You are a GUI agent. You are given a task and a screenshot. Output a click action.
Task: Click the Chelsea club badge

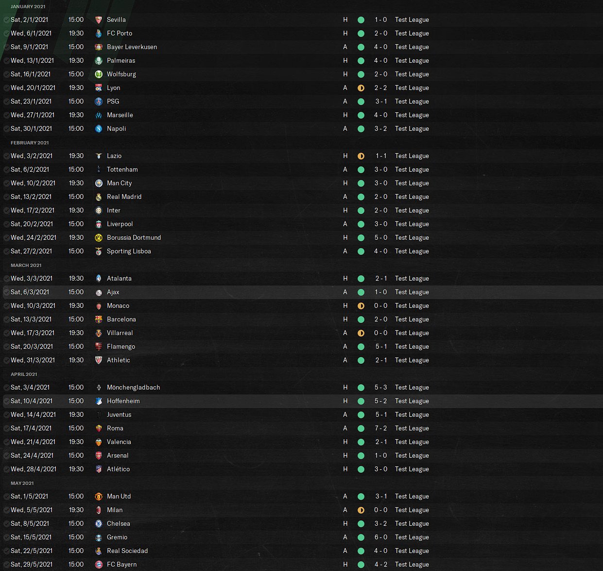[x=99, y=524]
